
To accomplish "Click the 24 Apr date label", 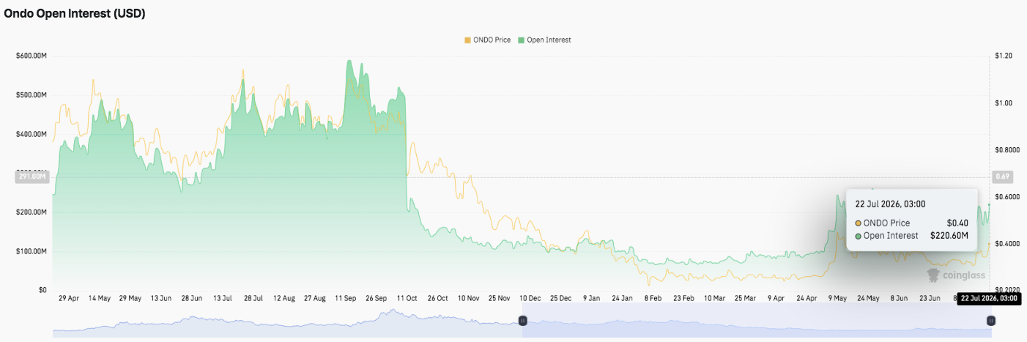I will pos(807,299).
